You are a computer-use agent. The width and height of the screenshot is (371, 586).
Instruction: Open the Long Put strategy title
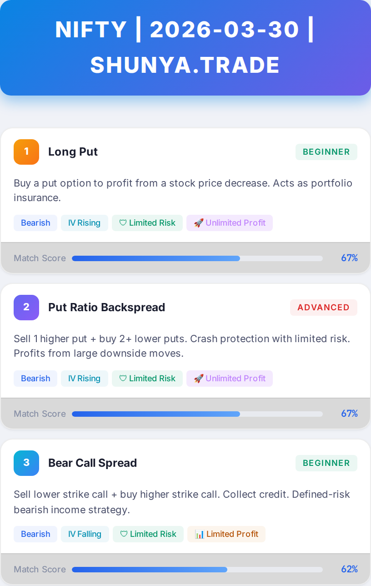(73, 152)
